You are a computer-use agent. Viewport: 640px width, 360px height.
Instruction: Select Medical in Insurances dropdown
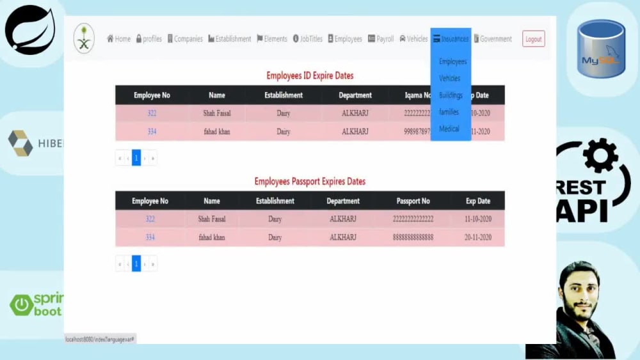click(x=449, y=129)
